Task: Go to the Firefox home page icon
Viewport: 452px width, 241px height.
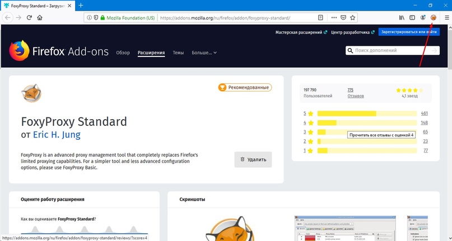Action: point(40,17)
